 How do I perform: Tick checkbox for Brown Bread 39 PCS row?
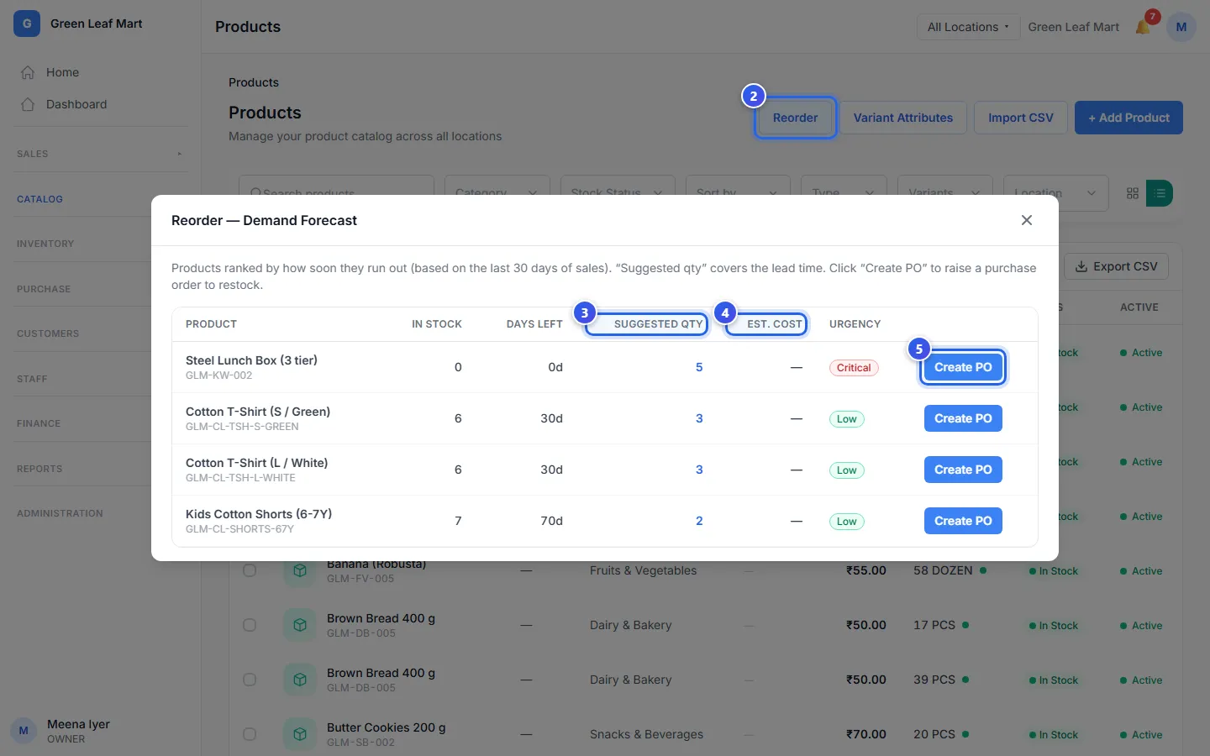250,680
